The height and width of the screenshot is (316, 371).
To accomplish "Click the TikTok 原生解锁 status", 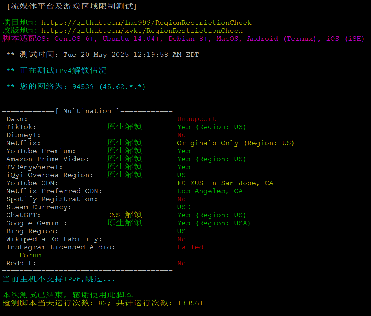I will click(125, 127).
